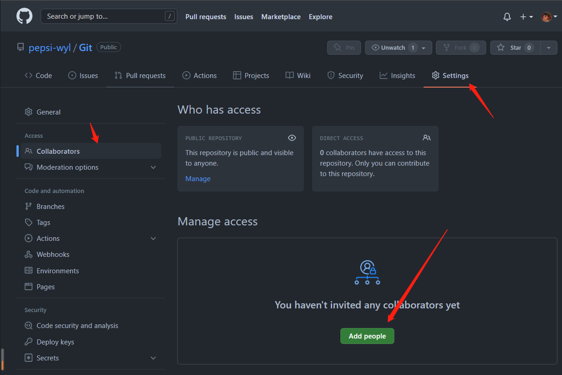Image resolution: width=562 pixels, height=375 pixels.
Task: Click the repository book icon beside pepsi-wyl
Action: [20, 47]
